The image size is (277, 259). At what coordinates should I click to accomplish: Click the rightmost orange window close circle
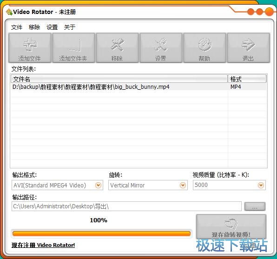tap(269, 12)
